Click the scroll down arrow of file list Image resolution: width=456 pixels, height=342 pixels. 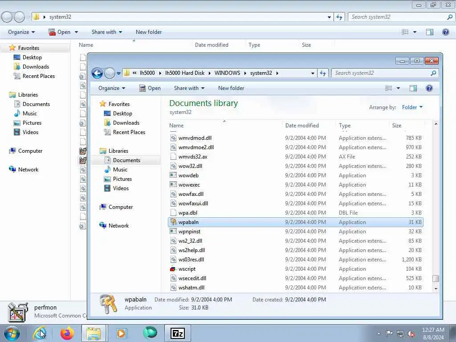click(x=436, y=289)
